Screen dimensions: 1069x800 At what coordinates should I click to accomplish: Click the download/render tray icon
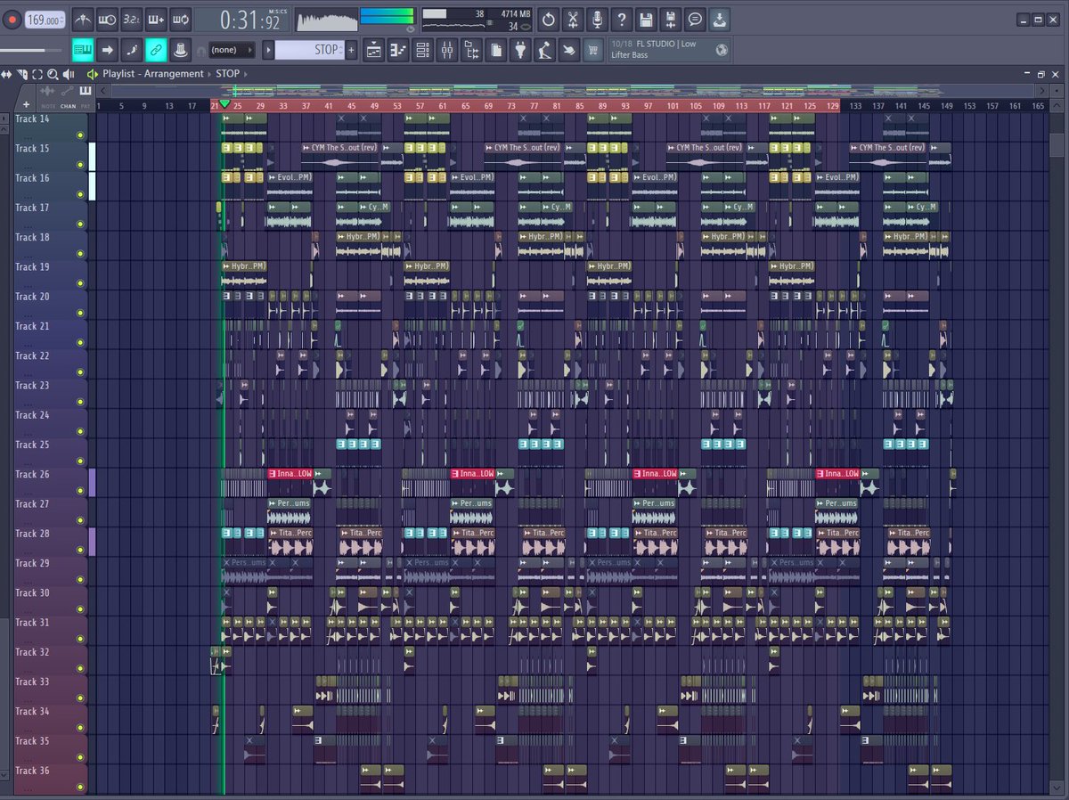[x=719, y=19]
